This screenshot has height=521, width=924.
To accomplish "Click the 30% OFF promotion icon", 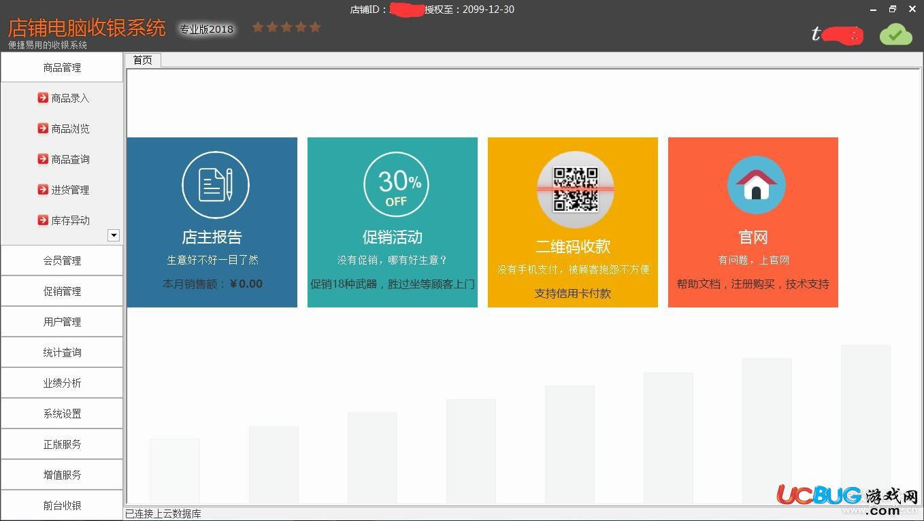I will [x=396, y=184].
